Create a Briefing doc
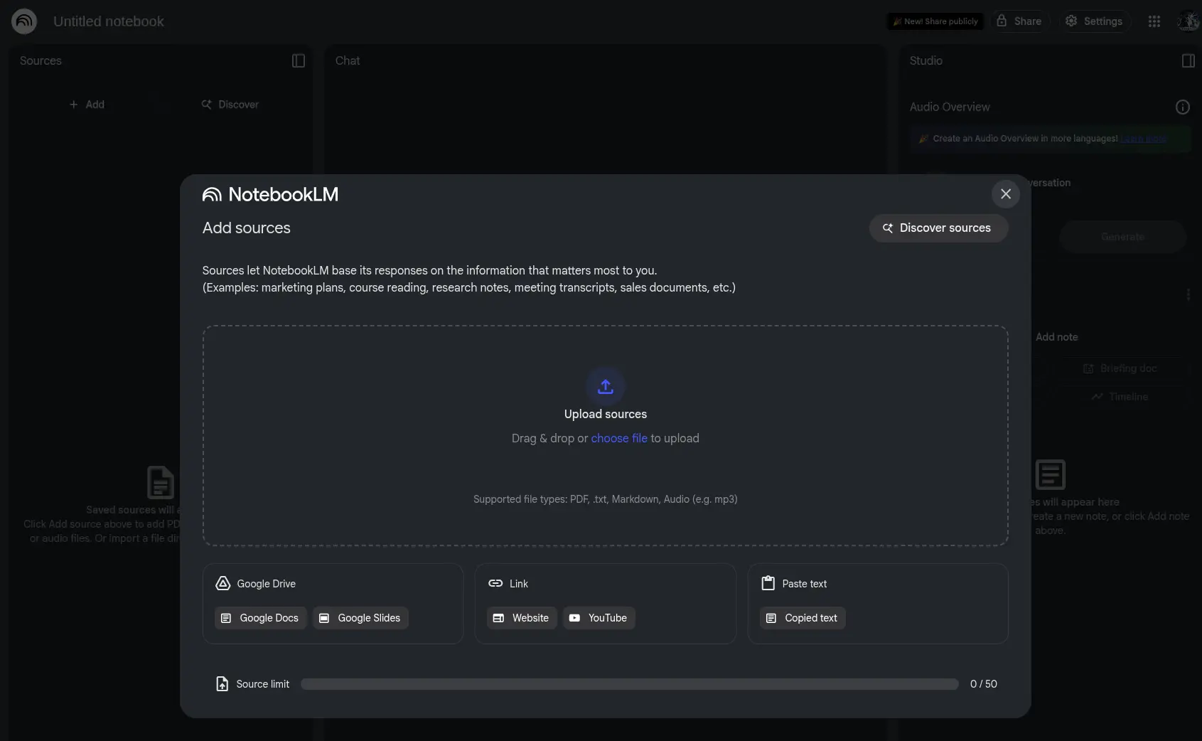Screen dimensions: 1202x741 [x=1120, y=368]
